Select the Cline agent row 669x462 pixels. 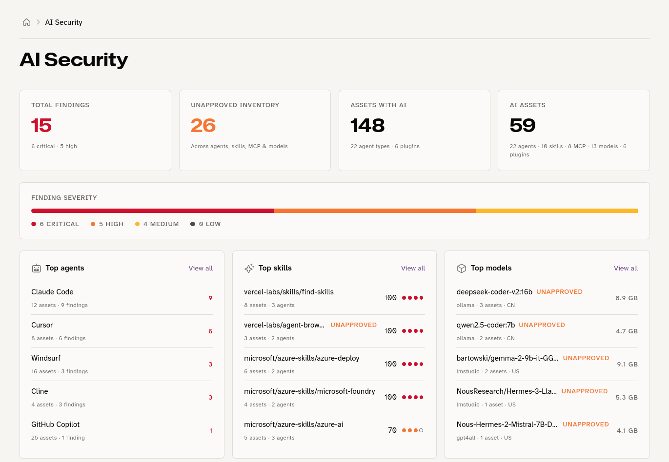122,398
